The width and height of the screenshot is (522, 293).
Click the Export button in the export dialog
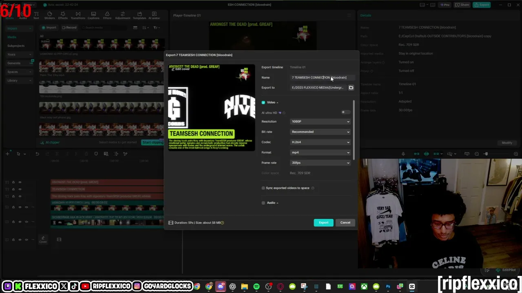click(x=323, y=223)
